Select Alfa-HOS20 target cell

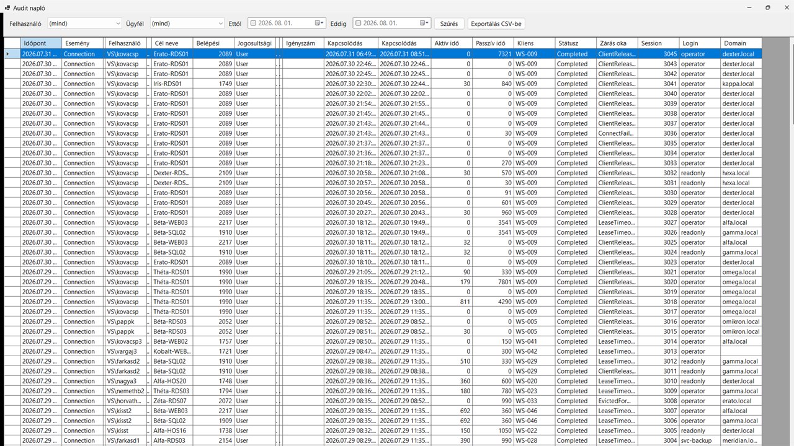172,381
